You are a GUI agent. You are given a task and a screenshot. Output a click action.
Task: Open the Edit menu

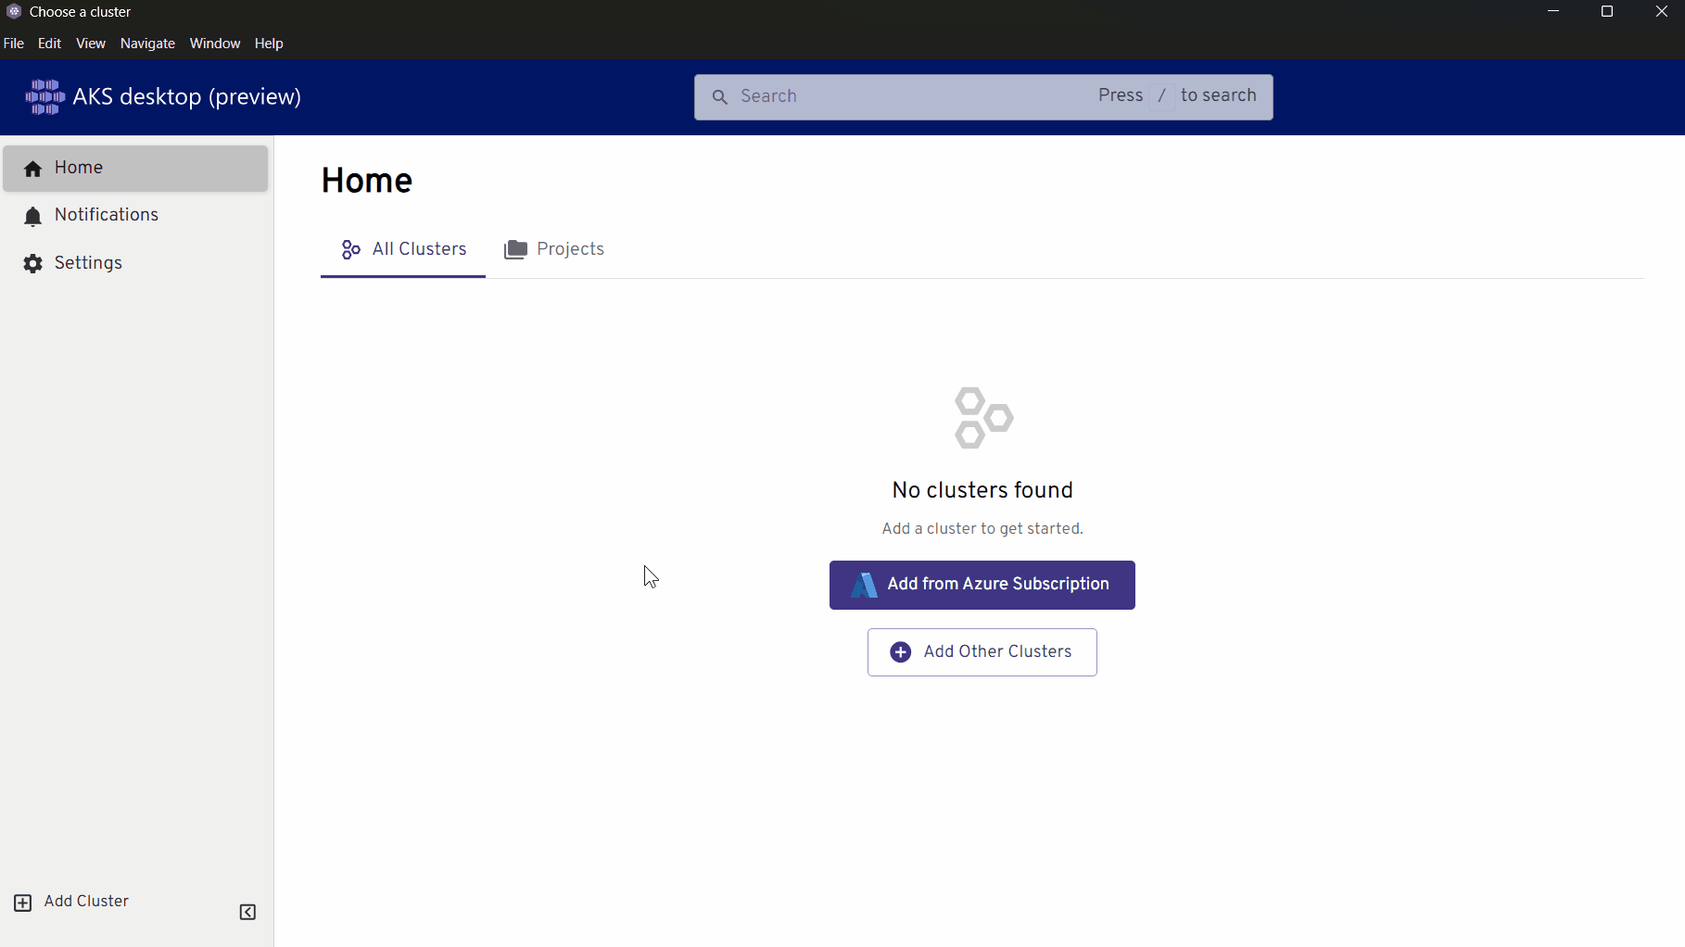click(48, 43)
